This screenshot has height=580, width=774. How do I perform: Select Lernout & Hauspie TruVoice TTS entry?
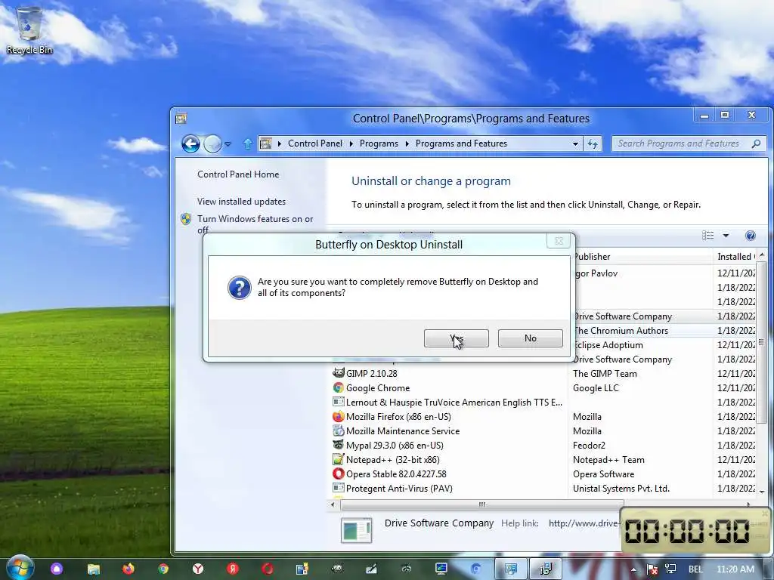point(543,402)
